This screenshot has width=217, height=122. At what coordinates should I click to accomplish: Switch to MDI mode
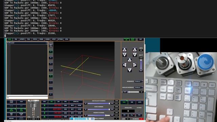[x=132, y=102]
